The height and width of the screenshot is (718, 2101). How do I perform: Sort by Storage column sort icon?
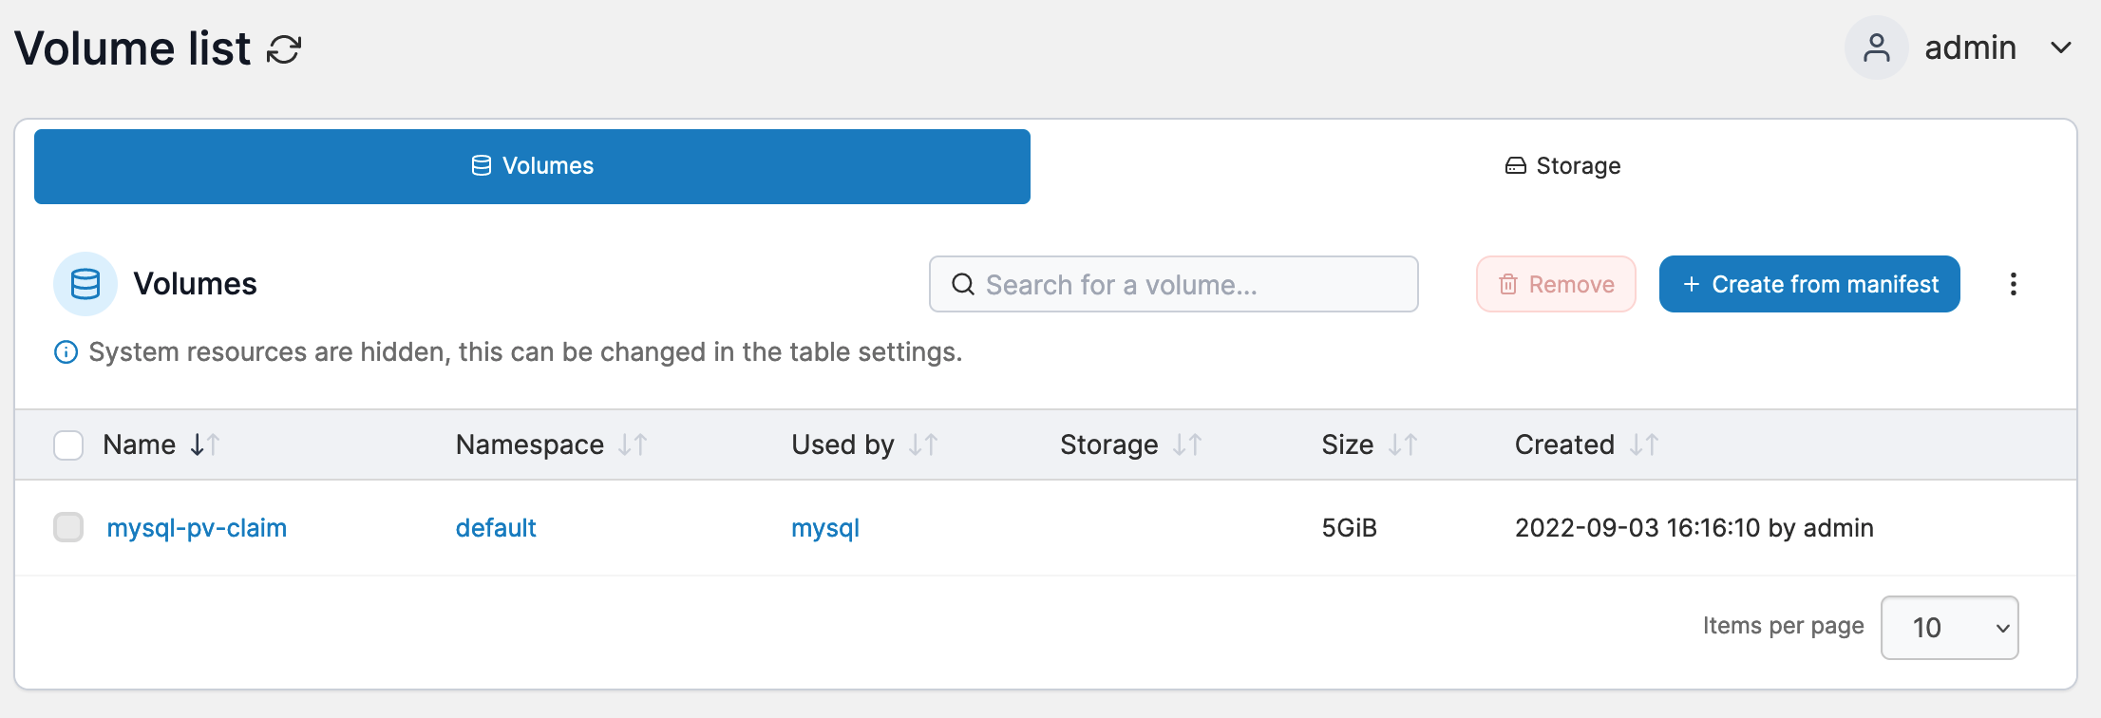(x=1187, y=444)
